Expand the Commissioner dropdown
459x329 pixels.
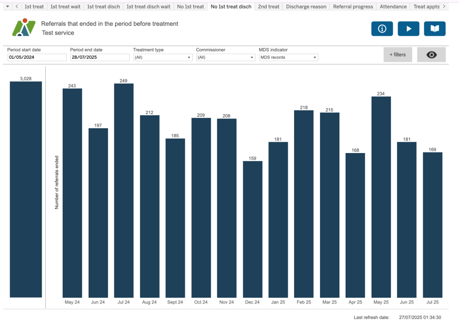(225, 57)
